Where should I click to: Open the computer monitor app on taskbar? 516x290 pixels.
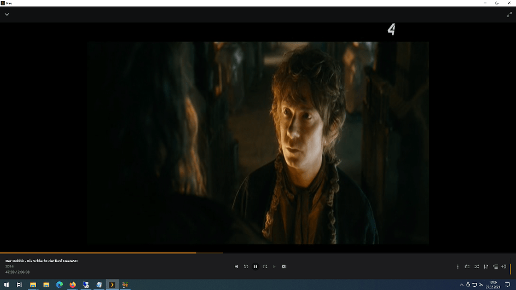(x=85, y=285)
